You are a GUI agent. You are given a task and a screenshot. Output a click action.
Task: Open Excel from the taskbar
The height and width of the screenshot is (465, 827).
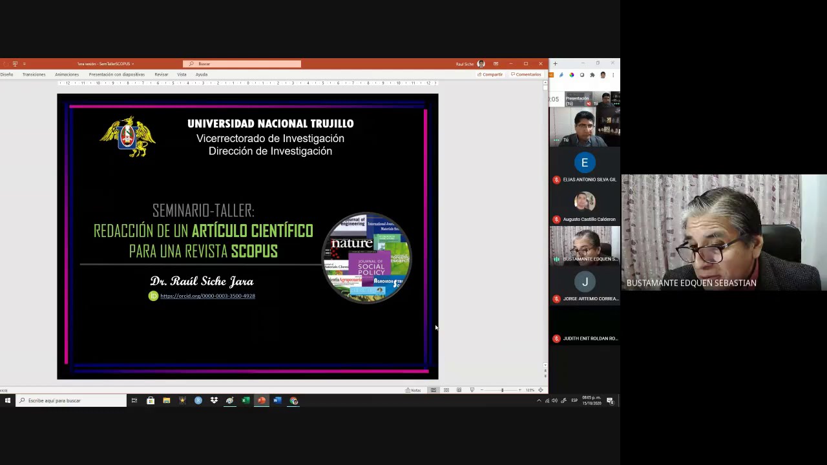(246, 400)
